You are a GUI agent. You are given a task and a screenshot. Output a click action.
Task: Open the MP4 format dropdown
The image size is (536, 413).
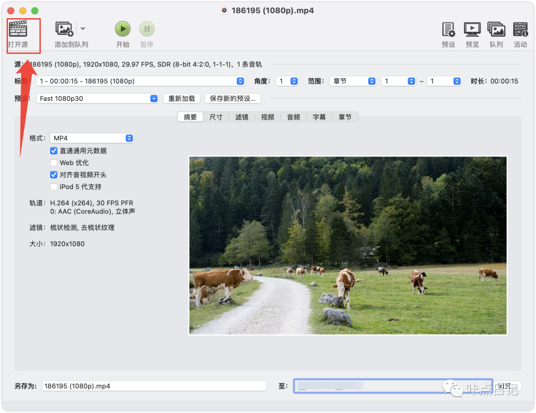[x=92, y=138]
